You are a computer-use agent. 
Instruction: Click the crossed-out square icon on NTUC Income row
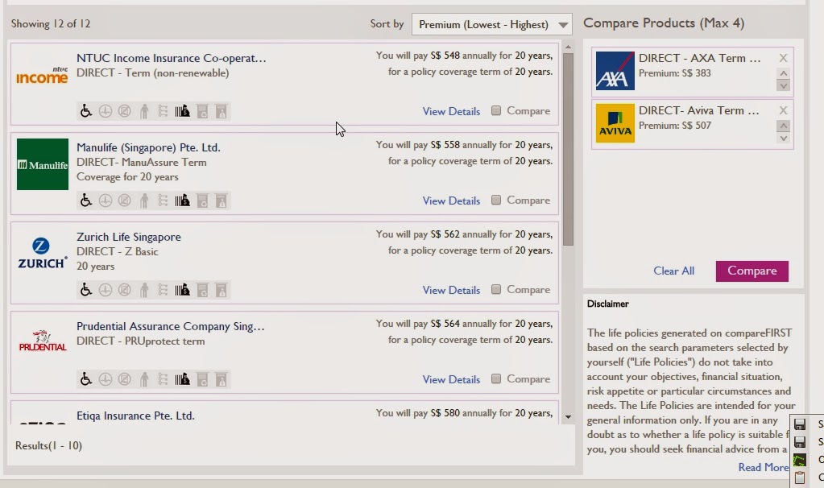(125, 111)
